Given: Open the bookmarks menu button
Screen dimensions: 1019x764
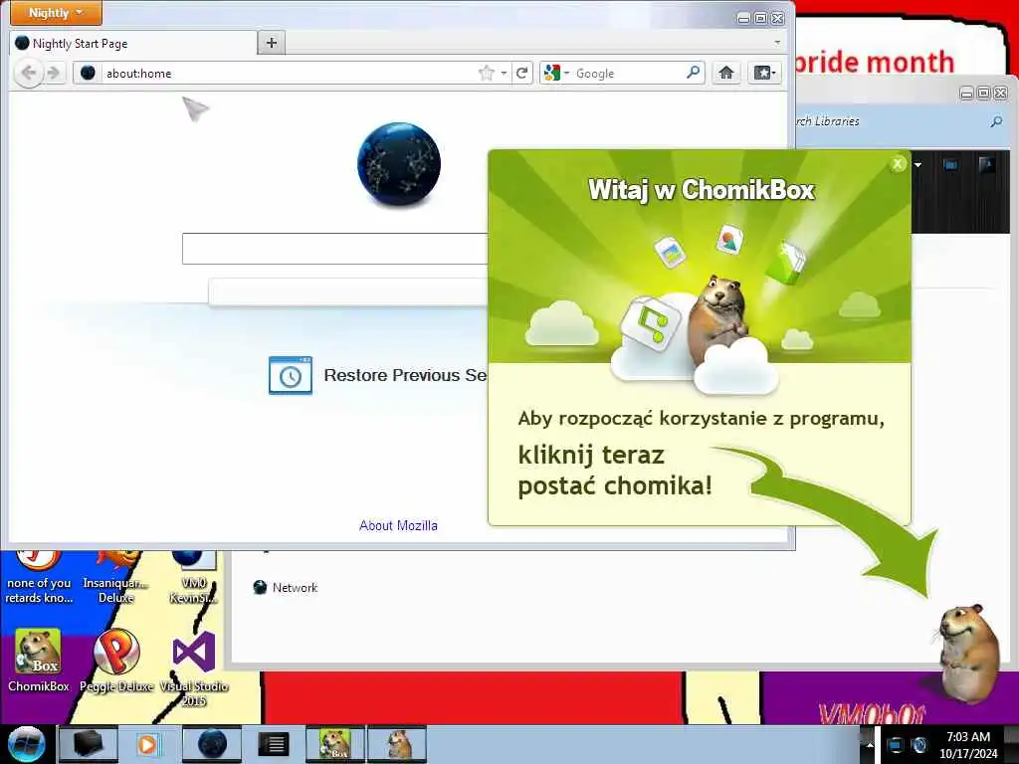Looking at the screenshot, I should [x=763, y=73].
